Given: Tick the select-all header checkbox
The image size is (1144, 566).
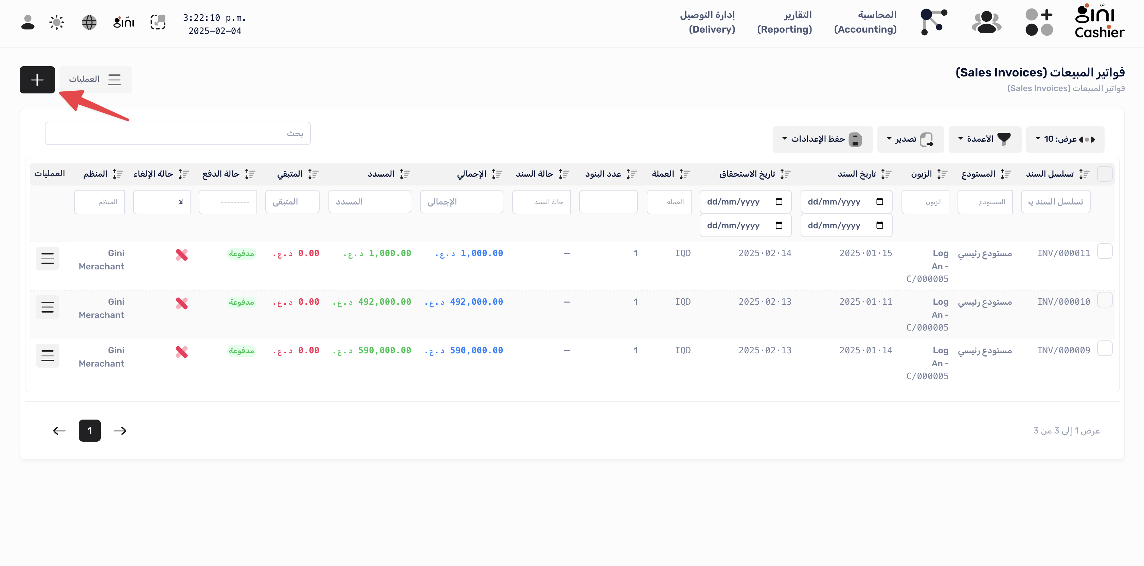Looking at the screenshot, I should pos(1105,174).
